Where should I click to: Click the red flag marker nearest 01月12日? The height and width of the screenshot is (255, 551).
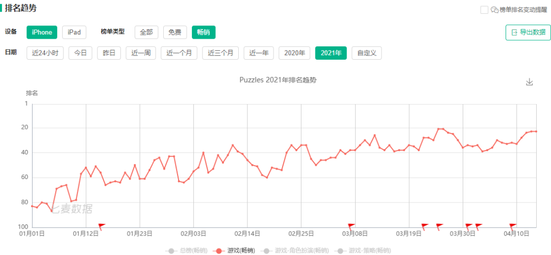tap(102, 226)
